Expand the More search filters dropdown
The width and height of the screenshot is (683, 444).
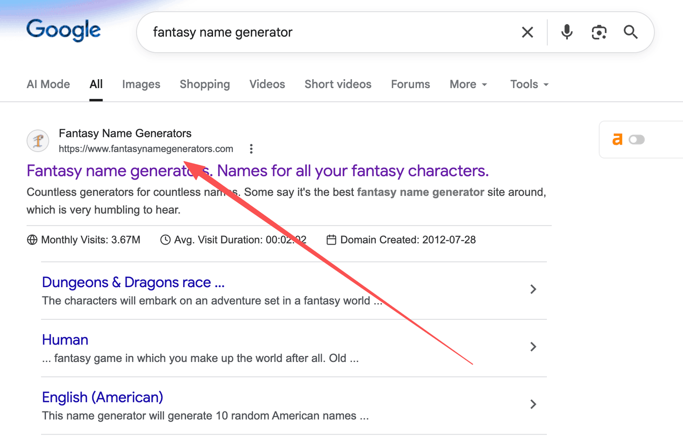click(468, 84)
